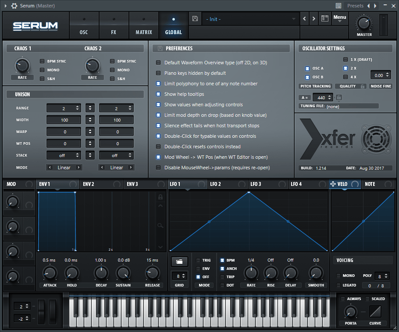
Task: Click the host Presets button
Action: click(355, 6)
